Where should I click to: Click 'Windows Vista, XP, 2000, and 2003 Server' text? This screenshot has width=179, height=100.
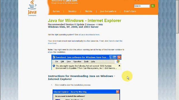tap(73, 27)
